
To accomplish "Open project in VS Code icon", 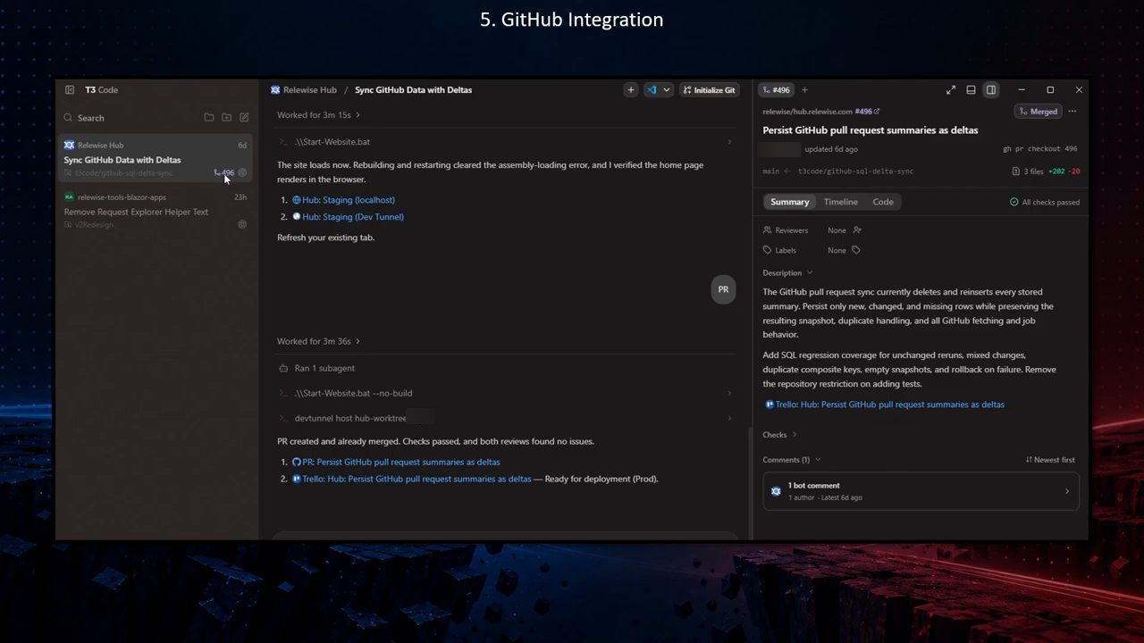I will [652, 89].
